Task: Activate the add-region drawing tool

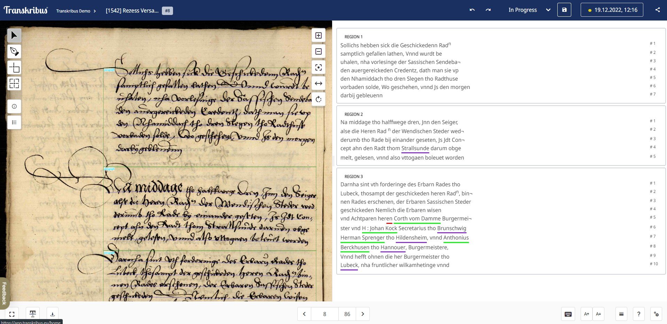Action: click(14, 67)
